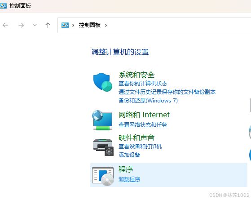Open the 硬件和声音 printer icon
This screenshot has width=251, height=200.
(103, 147)
